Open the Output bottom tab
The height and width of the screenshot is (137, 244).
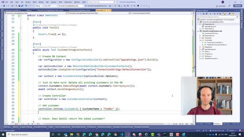51,127
